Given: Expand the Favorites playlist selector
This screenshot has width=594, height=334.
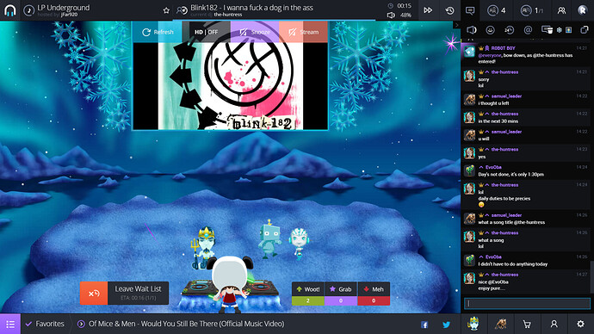Looking at the screenshot, I should coord(45,324).
